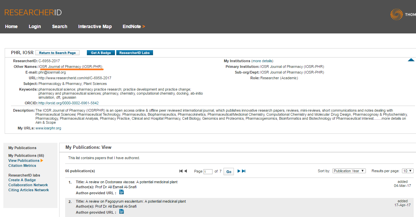The height and width of the screenshot is (217, 416).
Task: Open the Results per page dropdown
Action: [x=407, y=171]
